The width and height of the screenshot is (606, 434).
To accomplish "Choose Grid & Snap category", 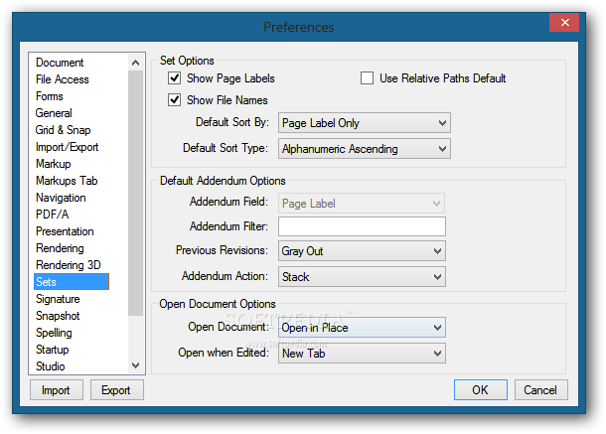I will 63,130.
